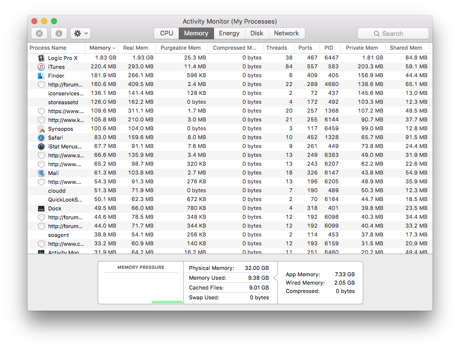Click shield icon of 65.2 MB web process
Image resolution: width=460 pixels, height=350 pixels.
[x=41, y=164]
